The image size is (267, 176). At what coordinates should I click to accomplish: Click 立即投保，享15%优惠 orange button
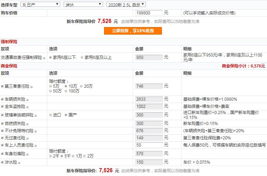(x=133, y=31)
